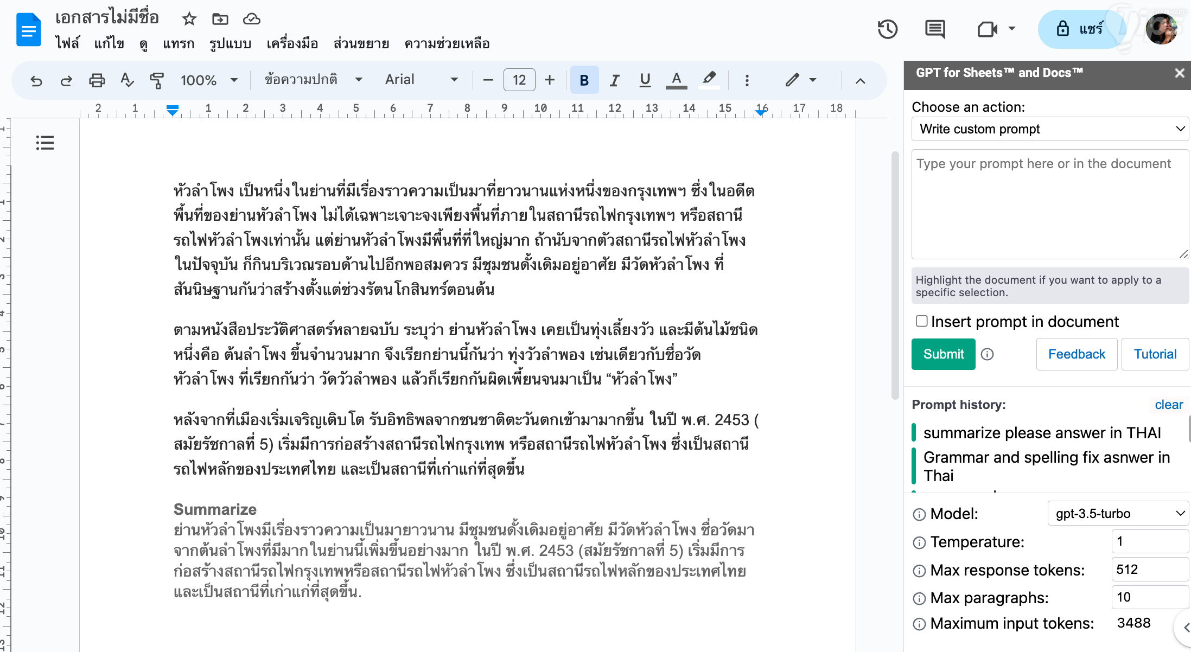Viewport: 1191px width, 652px height.
Task: Open the รูปแบบ menu
Action: click(230, 43)
